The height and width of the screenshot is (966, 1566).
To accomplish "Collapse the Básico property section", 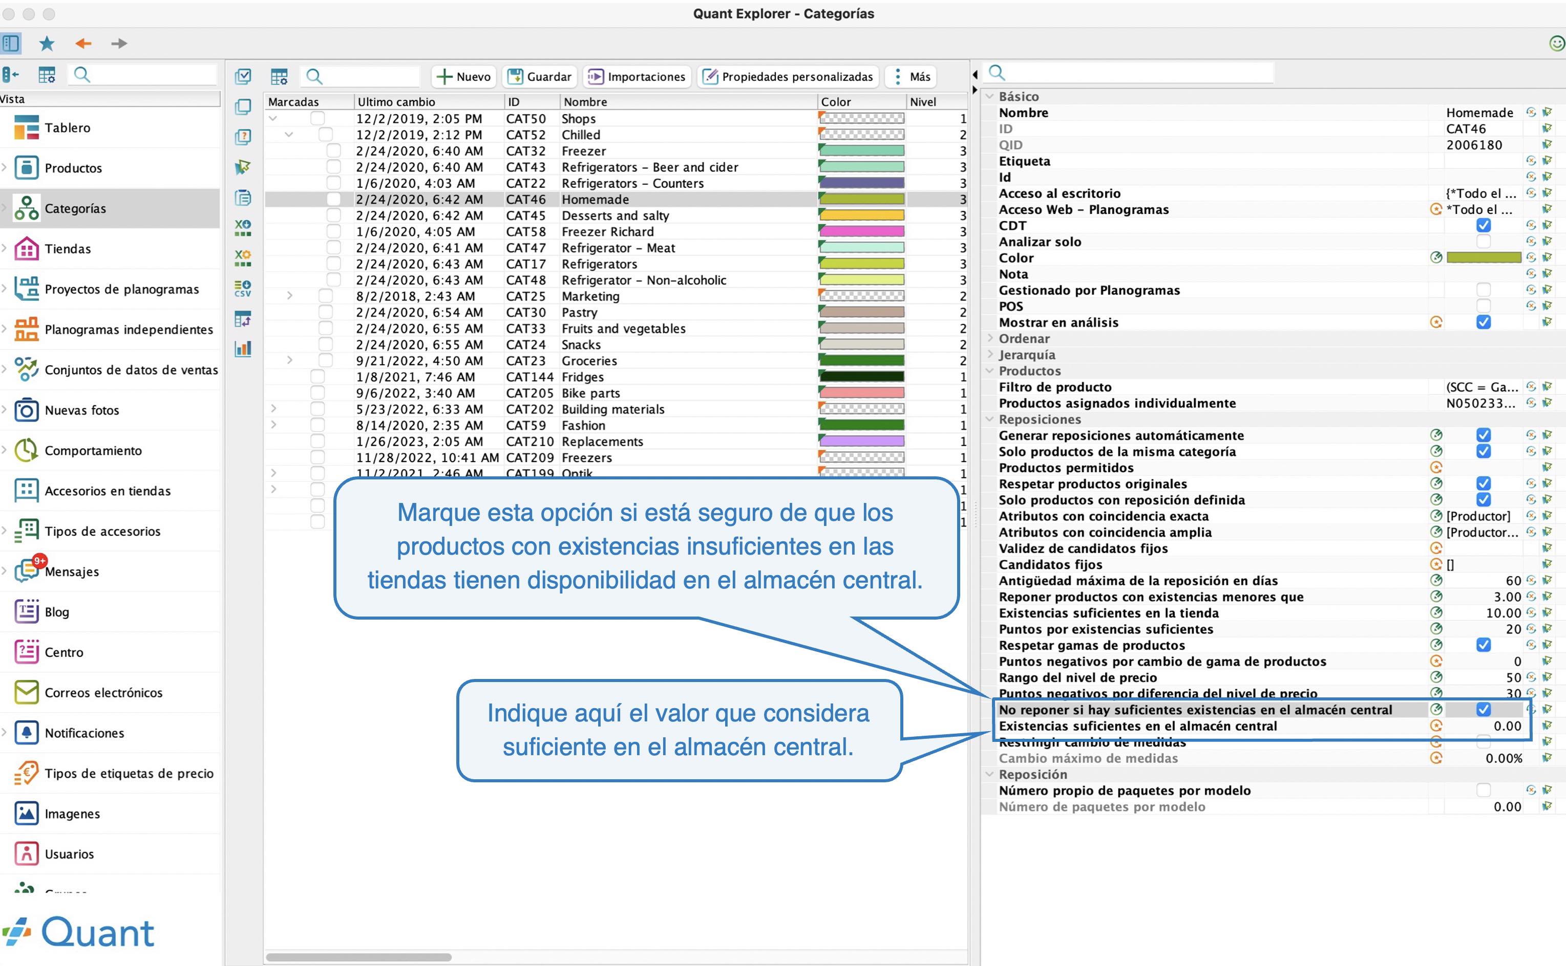I will [x=990, y=97].
